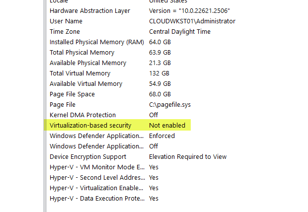The width and height of the screenshot is (308, 212).
Task: Click the "Not enabled" value
Action: click(x=167, y=126)
